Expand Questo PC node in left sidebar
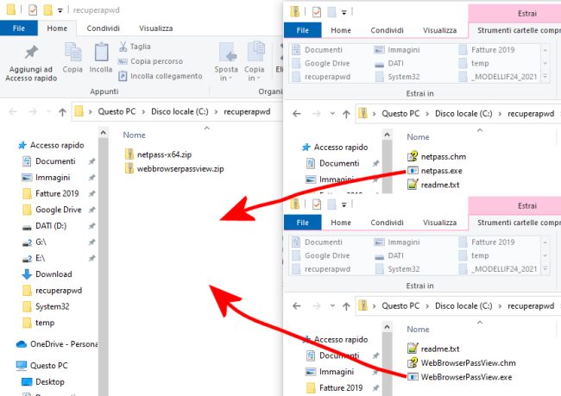The height and width of the screenshot is (396, 561). pos(9,366)
